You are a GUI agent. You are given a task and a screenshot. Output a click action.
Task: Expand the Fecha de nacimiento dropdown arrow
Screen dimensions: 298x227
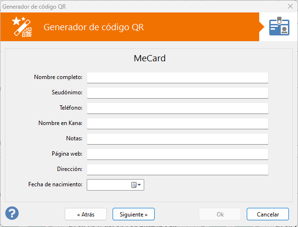(x=139, y=185)
